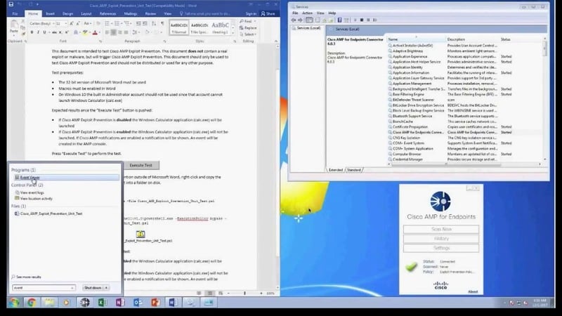
Task: Select Cisco AMP for Endpoints Connector service row
Action: (x=450, y=132)
